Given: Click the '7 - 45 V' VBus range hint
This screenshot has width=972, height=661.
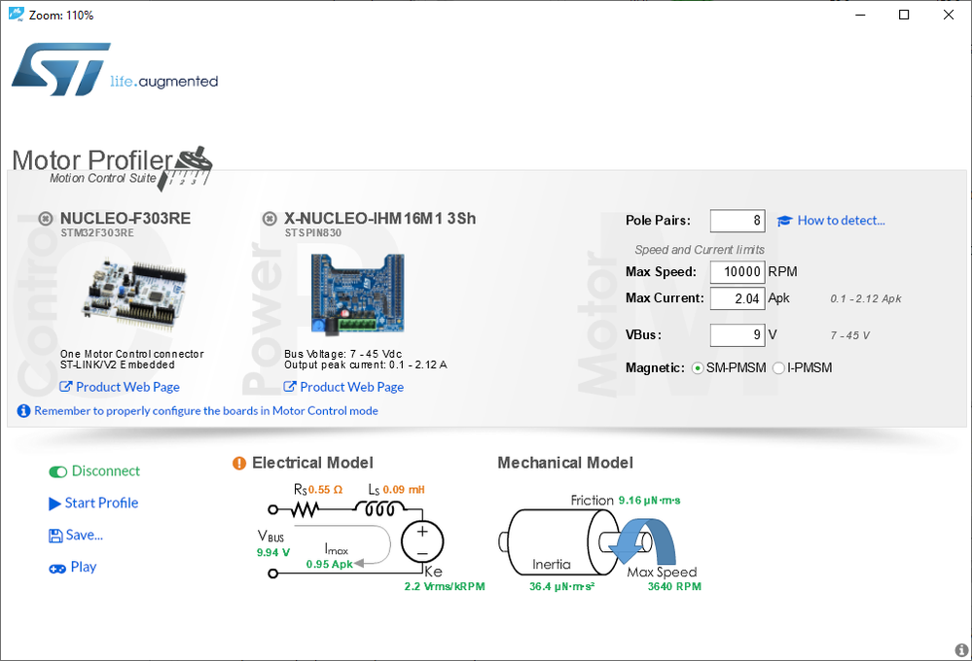Looking at the screenshot, I should click(x=849, y=335).
